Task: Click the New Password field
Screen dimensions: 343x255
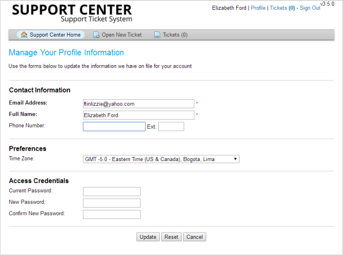Action: [112, 203]
